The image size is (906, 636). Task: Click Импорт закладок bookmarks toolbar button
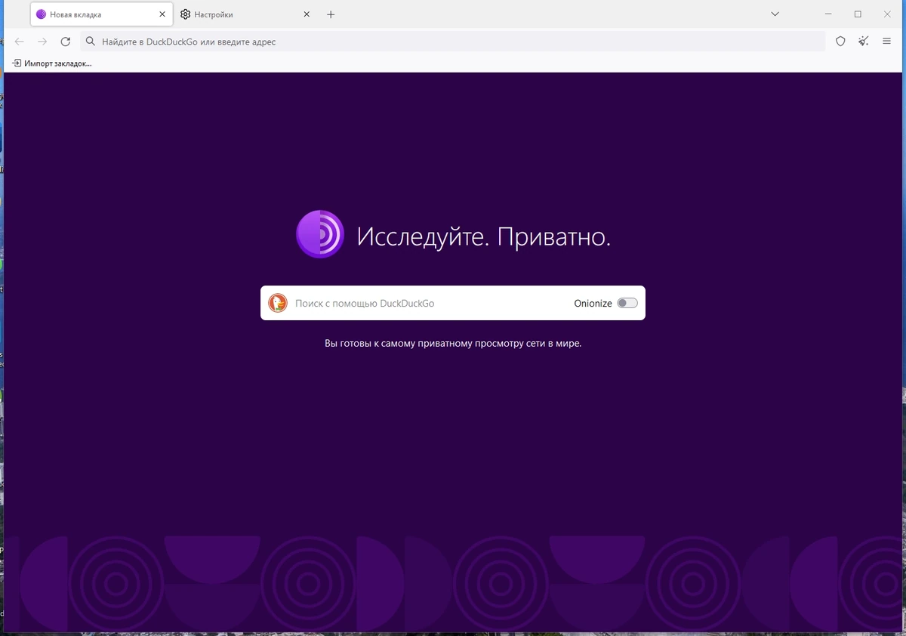coord(52,63)
